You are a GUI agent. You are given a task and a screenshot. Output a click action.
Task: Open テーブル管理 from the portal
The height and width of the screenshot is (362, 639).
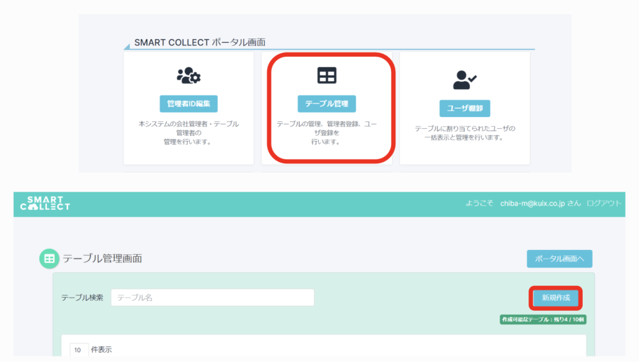pyautogui.click(x=326, y=103)
